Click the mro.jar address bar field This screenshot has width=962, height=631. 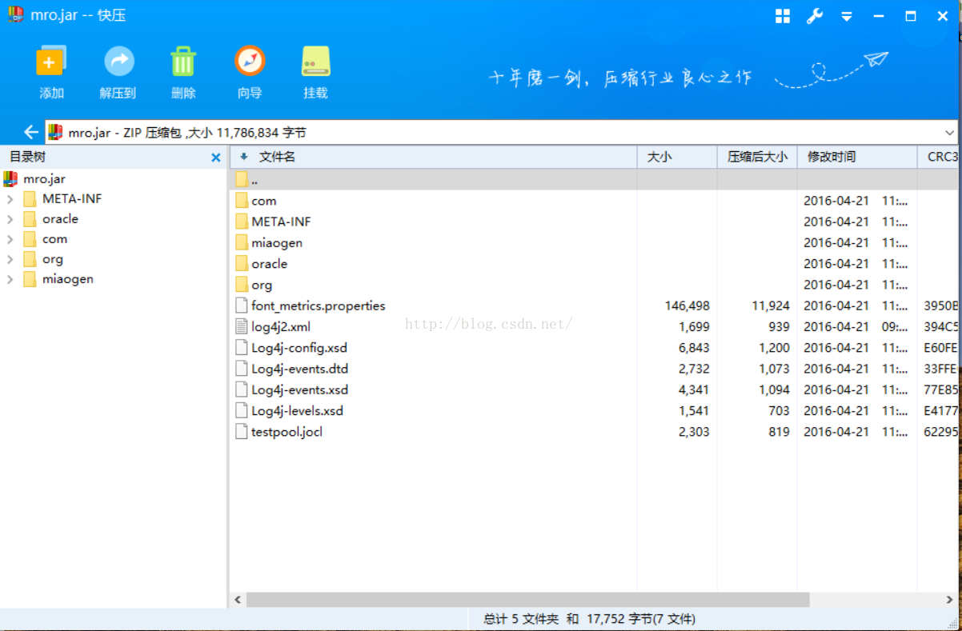pyautogui.click(x=502, y=133)
